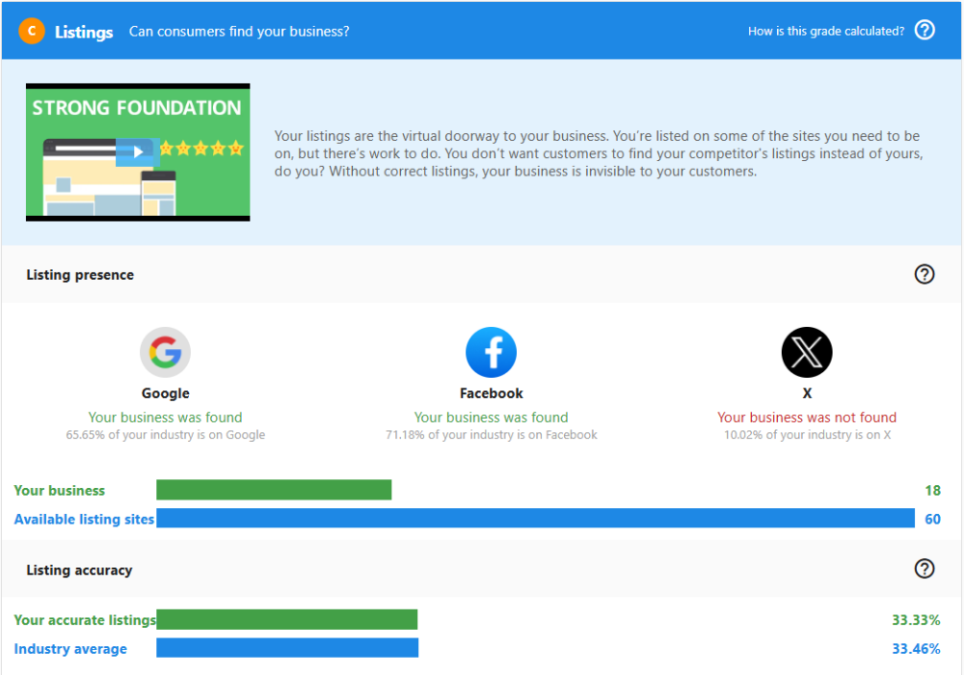This screenshot has height=675, width=964.
Task: Click green Your business progress bar
Action: (274, 490)
